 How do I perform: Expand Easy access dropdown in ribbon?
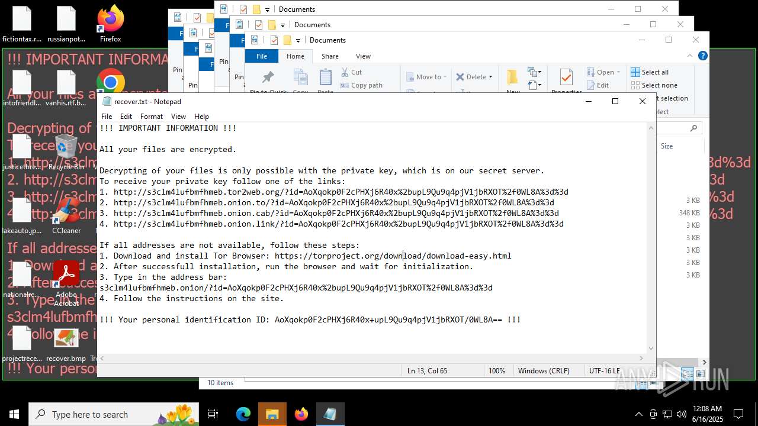pyautogui.click(x=534, y=85)
